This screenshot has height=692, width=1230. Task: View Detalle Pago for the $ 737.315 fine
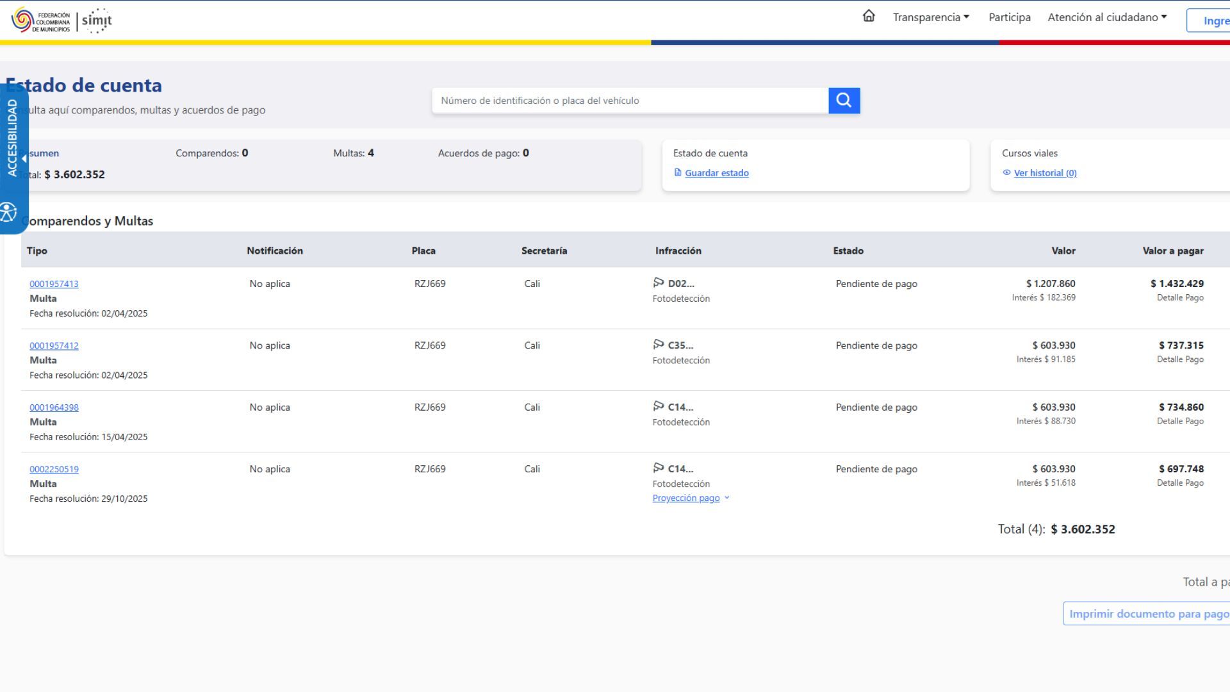[1180, 359]
